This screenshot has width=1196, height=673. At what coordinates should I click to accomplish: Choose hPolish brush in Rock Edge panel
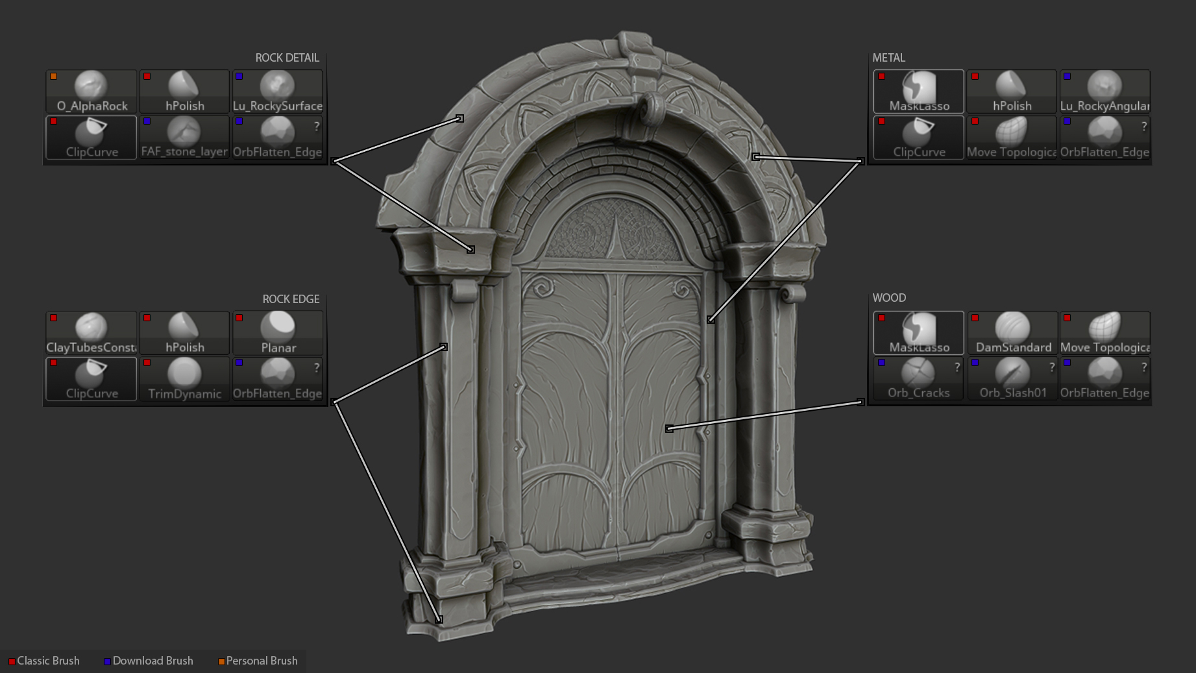pyautogui.click(x=184, y=333)
